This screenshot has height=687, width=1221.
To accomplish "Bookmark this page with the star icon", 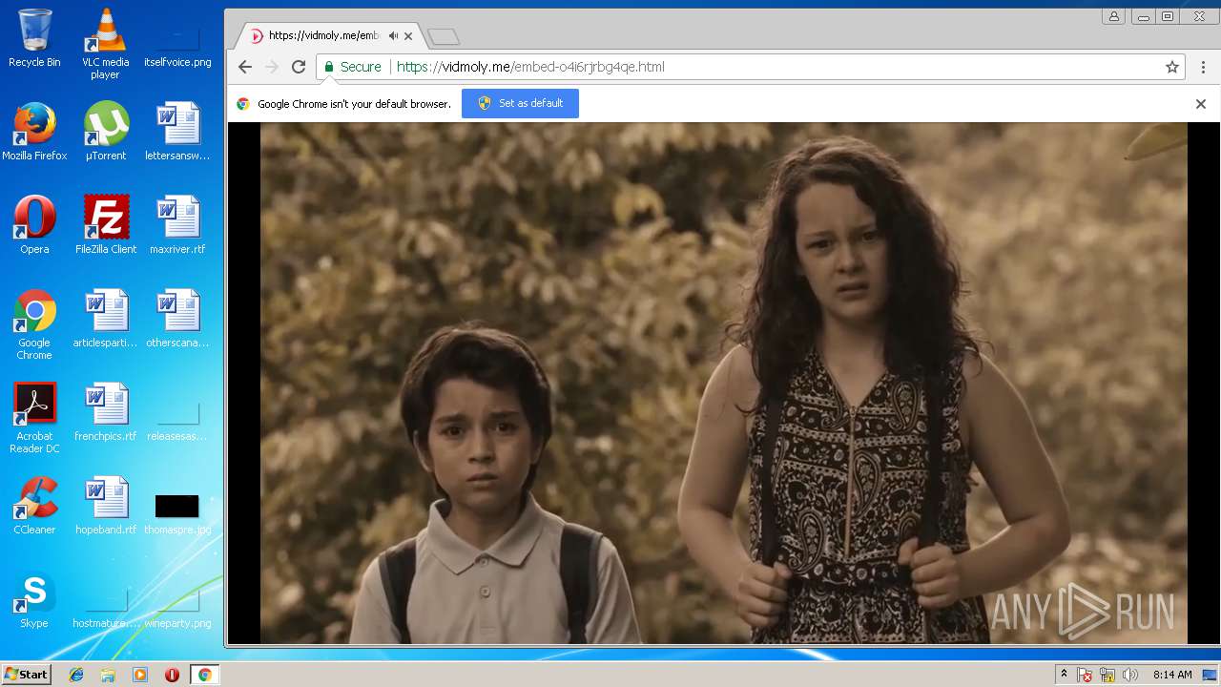I will (x=1172, y=67).
